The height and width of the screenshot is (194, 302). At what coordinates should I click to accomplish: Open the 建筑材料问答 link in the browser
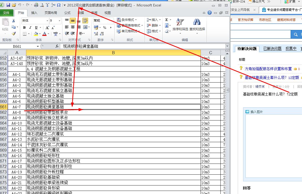coord(286,20)
